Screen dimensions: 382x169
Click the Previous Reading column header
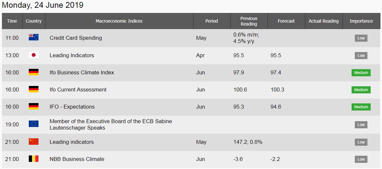pyautogui.click(x=249, y=21)
